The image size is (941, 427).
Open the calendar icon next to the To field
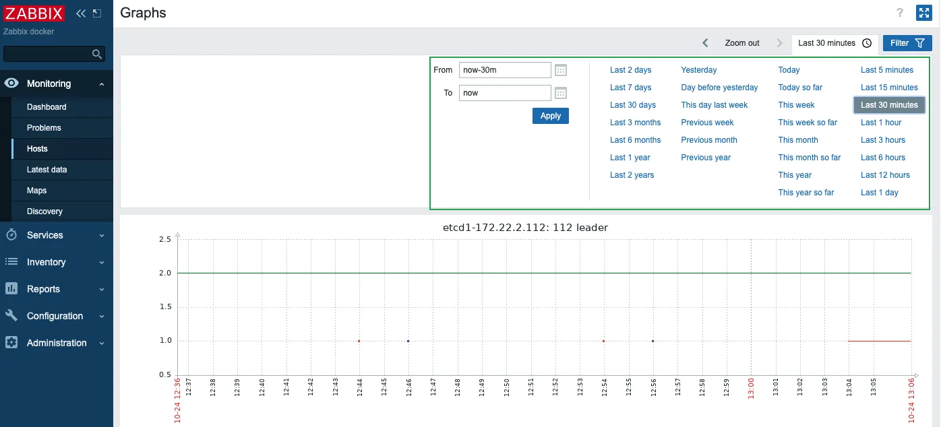(x=560, y=93)
